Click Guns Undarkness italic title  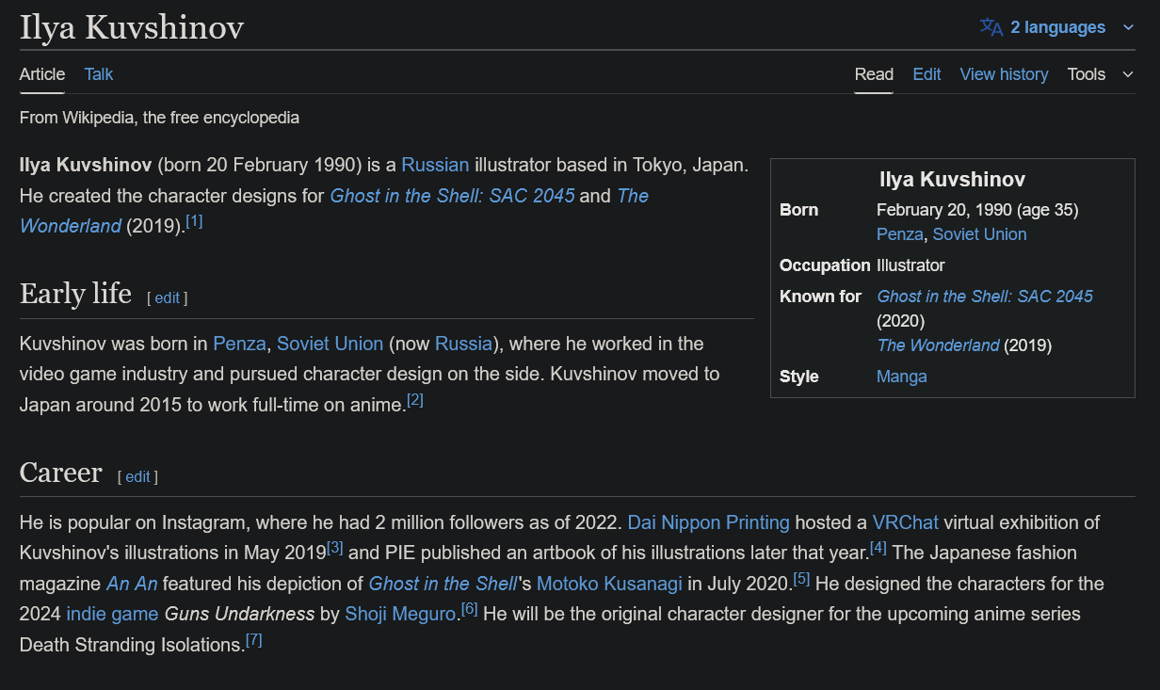coord(239,615)
